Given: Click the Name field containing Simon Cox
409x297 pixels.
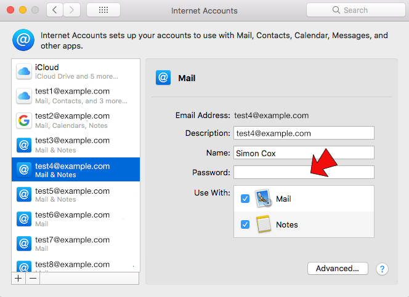Looking at the screenshot, I should pos(304,152).
